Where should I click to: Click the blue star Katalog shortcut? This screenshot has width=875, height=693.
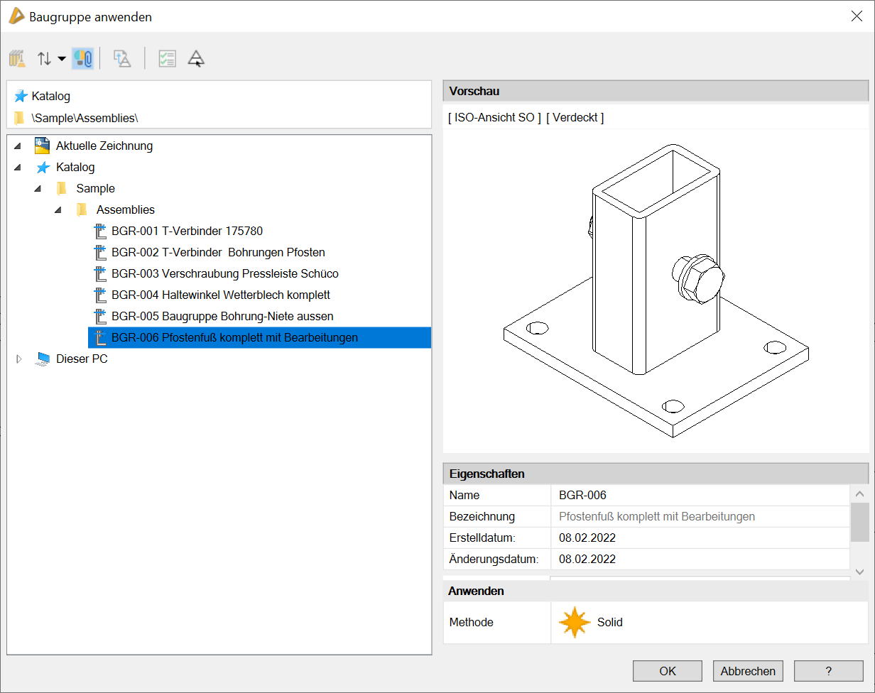click(21, 96)
